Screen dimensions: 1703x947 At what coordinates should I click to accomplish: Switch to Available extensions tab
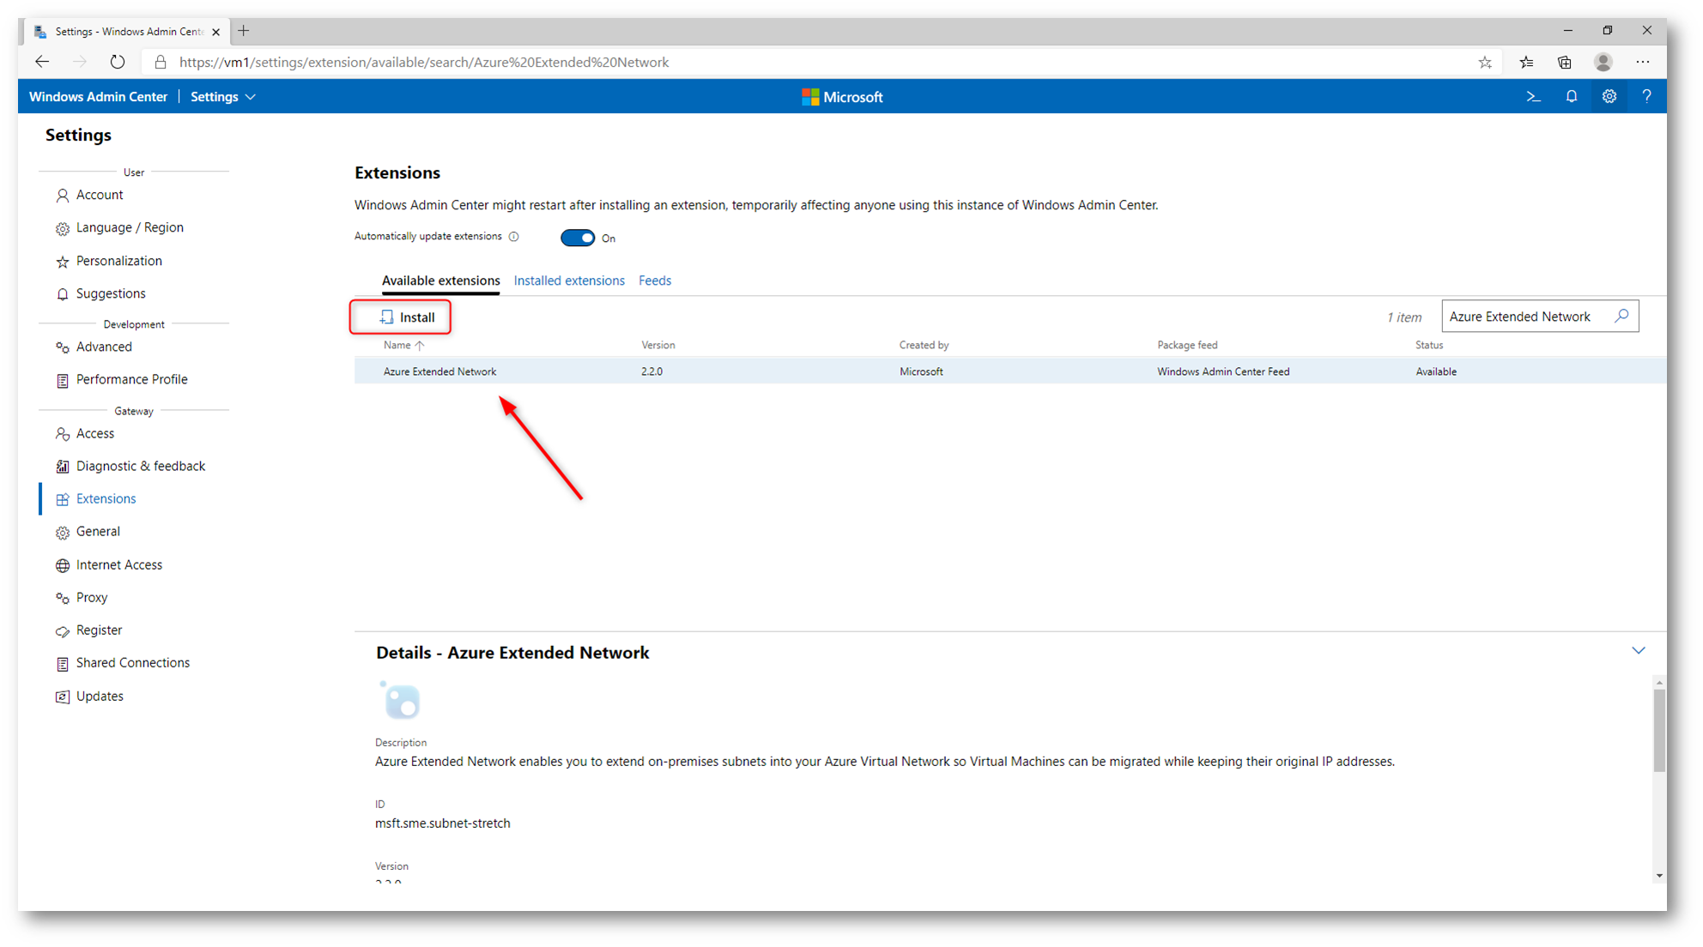tap(440, 280)
